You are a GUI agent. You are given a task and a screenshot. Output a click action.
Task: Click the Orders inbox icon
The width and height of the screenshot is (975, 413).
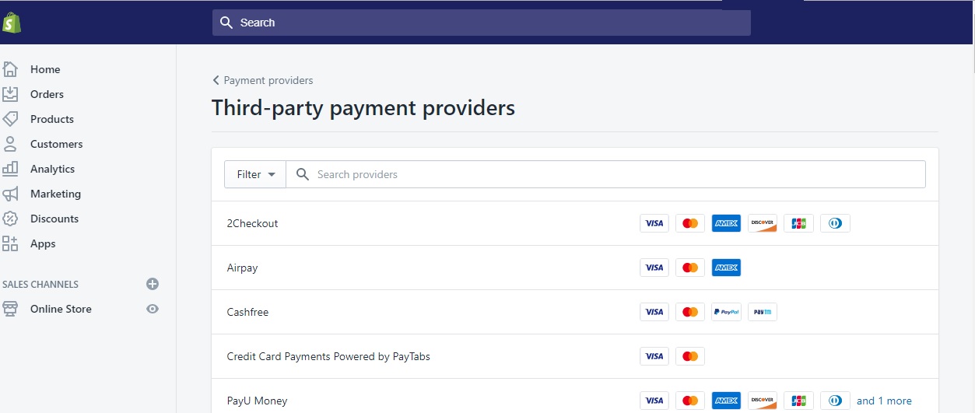click(10, 94)
